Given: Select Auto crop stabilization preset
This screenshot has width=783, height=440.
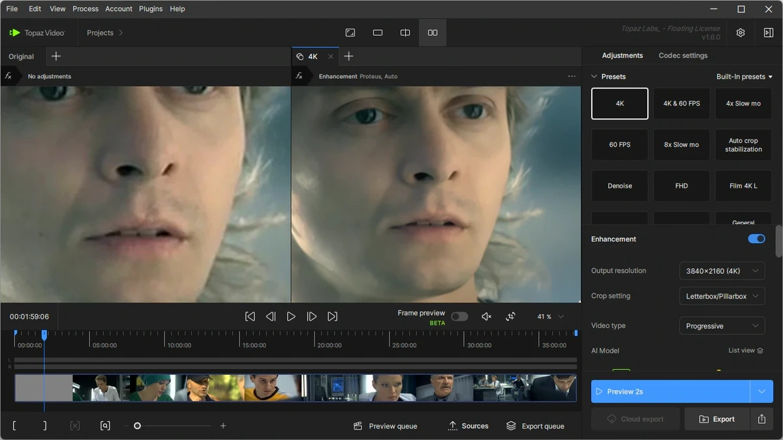Looking at the screenshot, I should coord(743,145).
